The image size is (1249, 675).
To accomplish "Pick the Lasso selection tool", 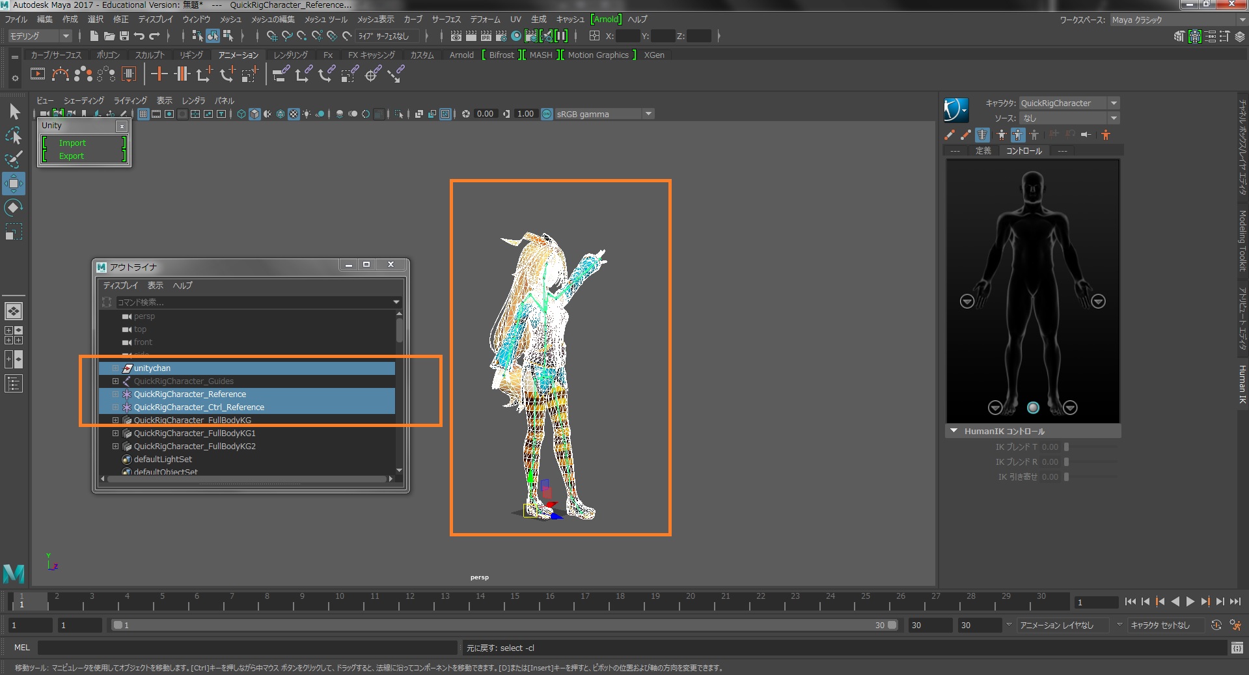I will [14, 135].
